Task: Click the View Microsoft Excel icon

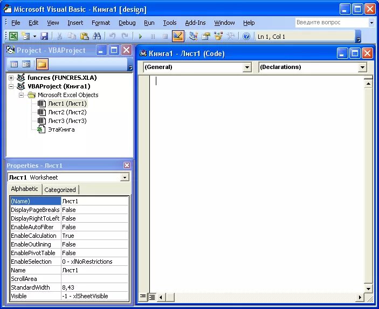Action: tap(13, 36)
